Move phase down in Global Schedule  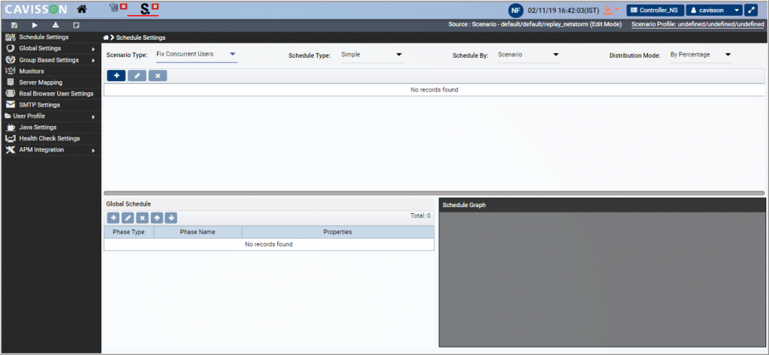[170, 218]
